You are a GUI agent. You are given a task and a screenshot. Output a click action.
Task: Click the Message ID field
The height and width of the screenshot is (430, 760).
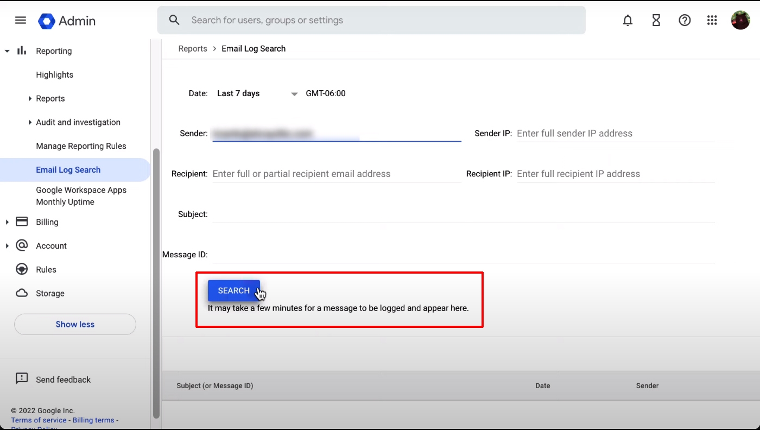pos(464,255)
